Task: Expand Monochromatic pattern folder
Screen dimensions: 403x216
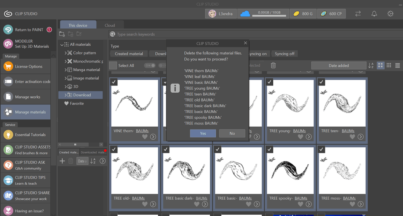Action: tap(65, 61)
